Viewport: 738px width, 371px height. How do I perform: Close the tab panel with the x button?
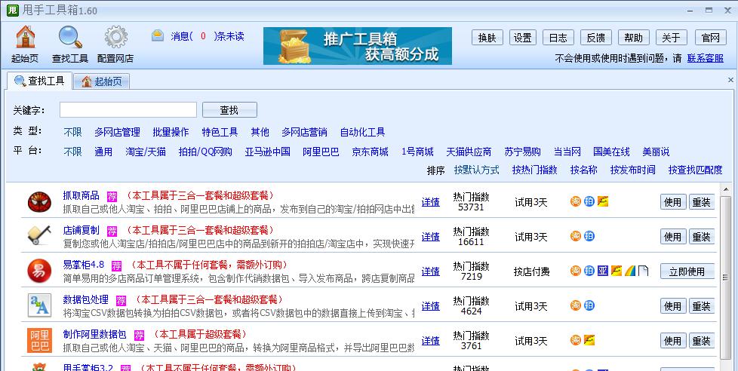point(731,80)
